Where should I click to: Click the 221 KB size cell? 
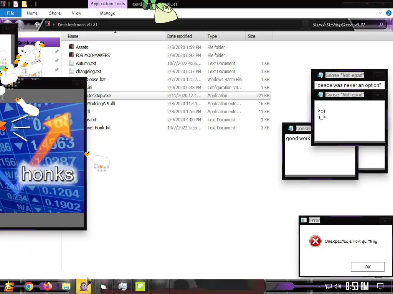point(263,95)
